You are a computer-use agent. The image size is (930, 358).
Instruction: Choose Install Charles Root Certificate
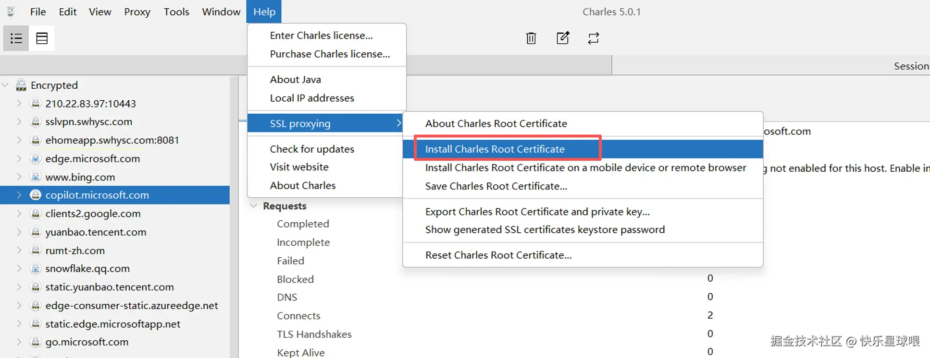pos(583,149)
